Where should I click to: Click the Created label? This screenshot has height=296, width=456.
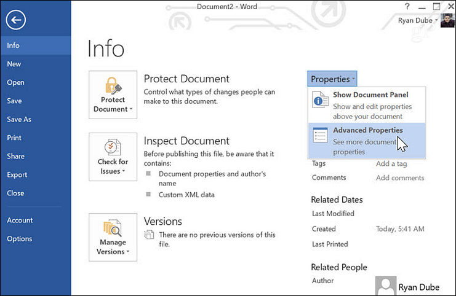click(324, 229)
